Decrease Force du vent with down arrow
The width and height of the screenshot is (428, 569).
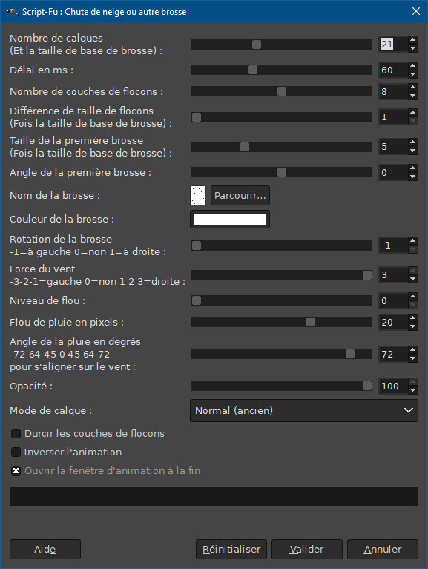(x=412, y=279)
